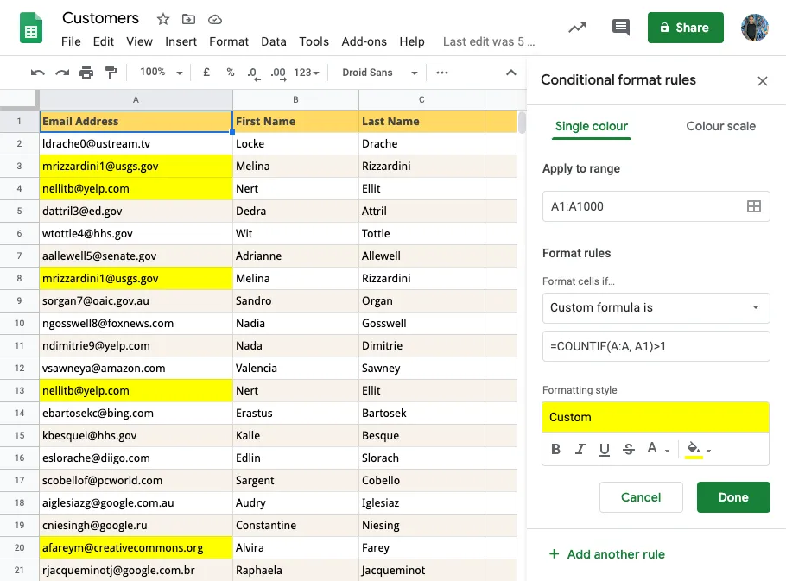786x581 pixels.
Task: Open the Format menu
Action: (228, 41)
